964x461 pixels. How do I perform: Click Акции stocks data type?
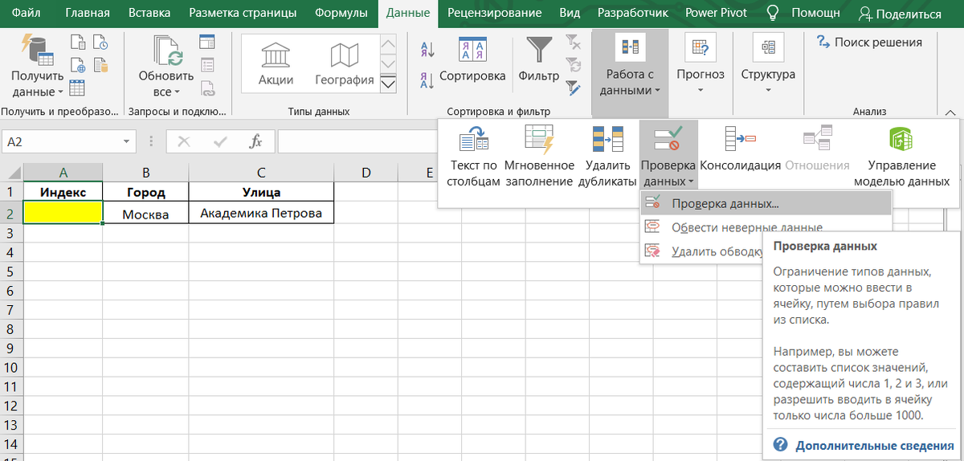(276, 63)
